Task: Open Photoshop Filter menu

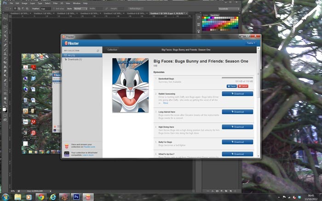Action: (56, 3)
